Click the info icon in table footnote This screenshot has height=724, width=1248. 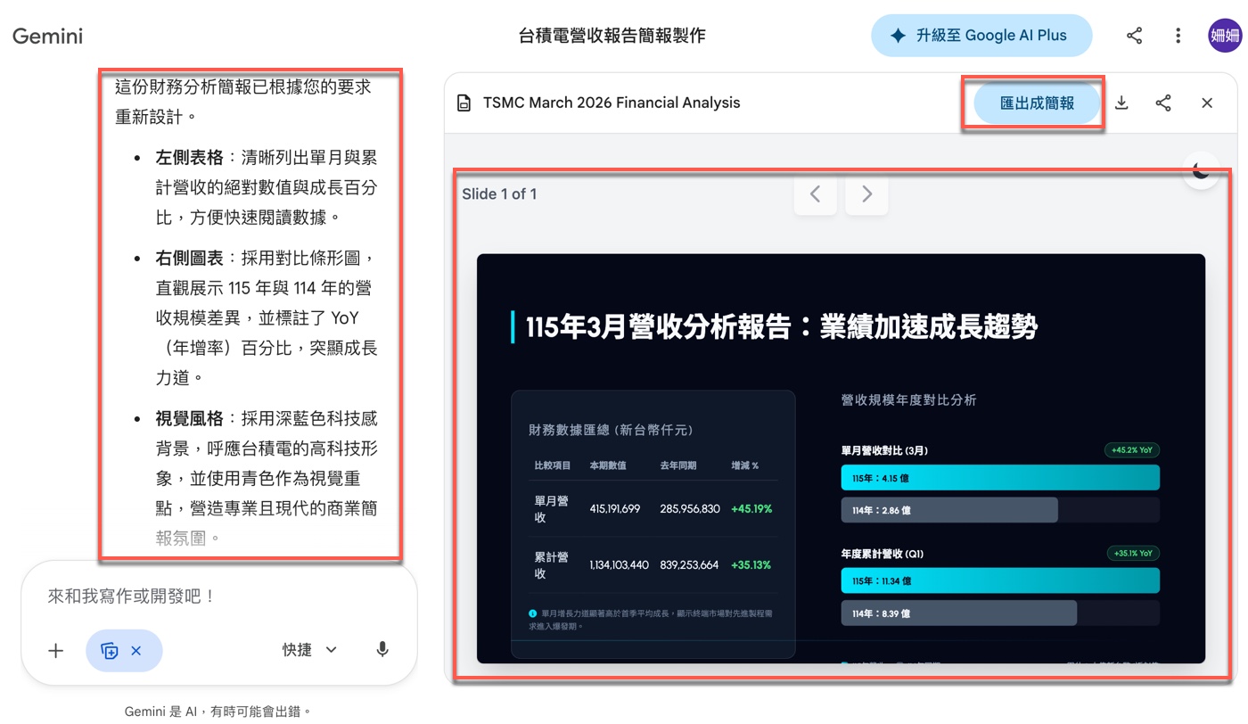point(533,613)
